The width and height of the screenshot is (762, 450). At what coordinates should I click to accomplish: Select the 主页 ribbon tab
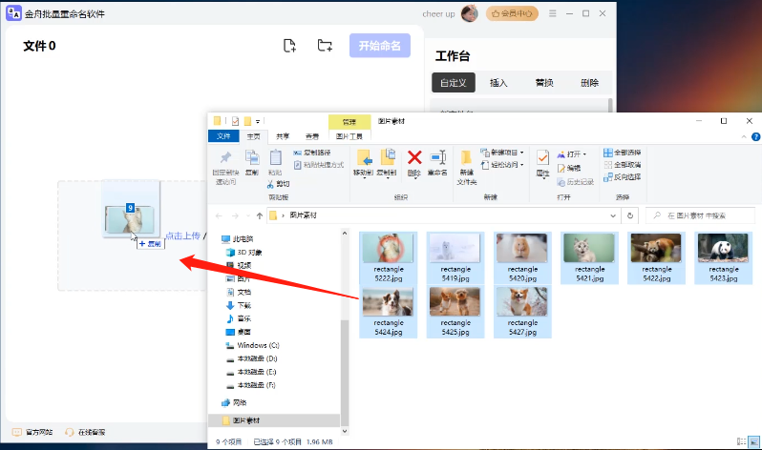point(253,136)
